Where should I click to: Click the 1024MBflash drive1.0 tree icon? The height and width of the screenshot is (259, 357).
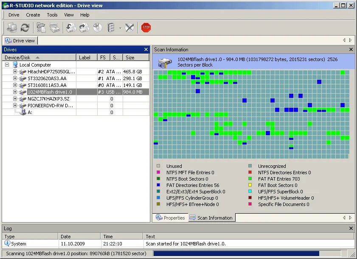pos(23,92)
